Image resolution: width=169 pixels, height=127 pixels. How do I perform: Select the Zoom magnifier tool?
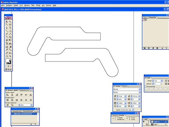tap(10, 56)
